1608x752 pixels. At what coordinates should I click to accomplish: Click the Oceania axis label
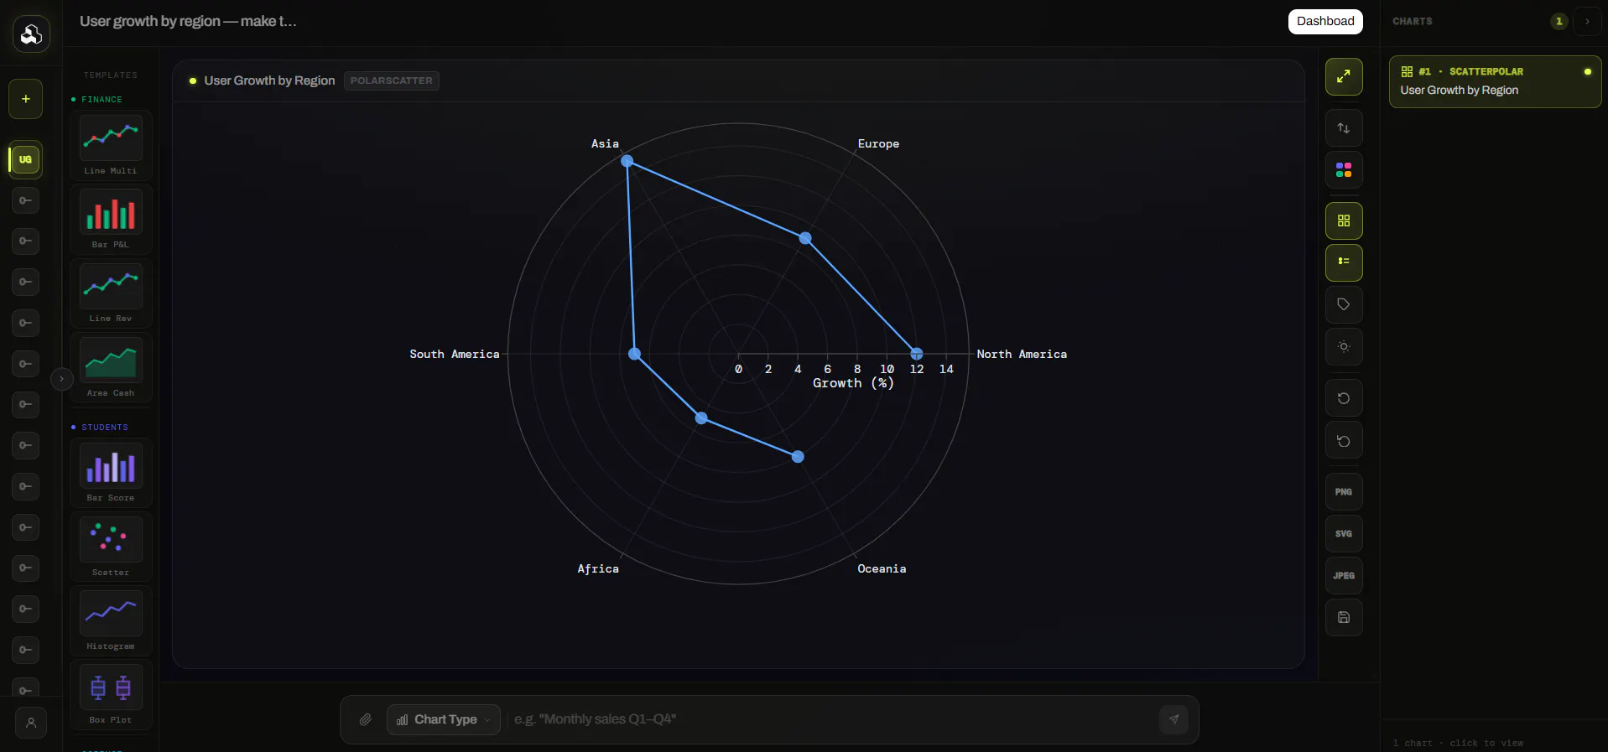pyautogui.click(x=882, y=569)
